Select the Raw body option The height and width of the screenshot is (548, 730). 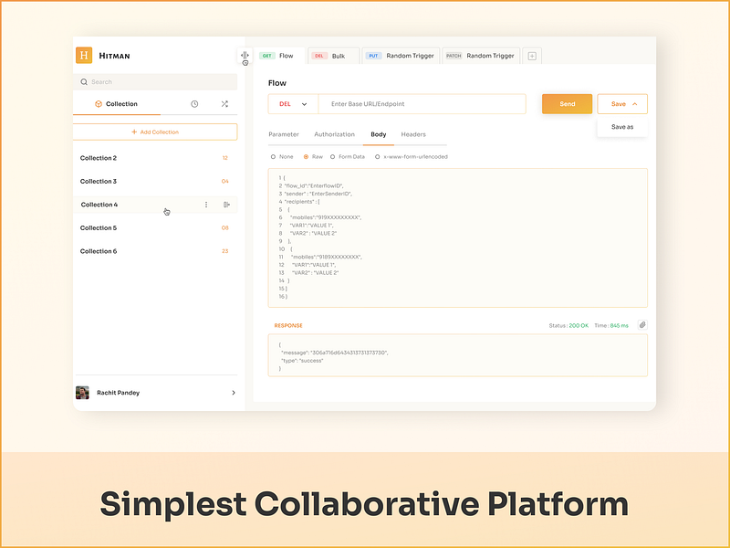coord(306,157)
